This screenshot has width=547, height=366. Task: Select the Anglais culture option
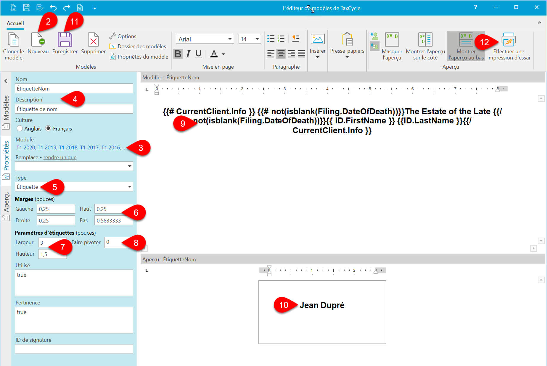29,128
